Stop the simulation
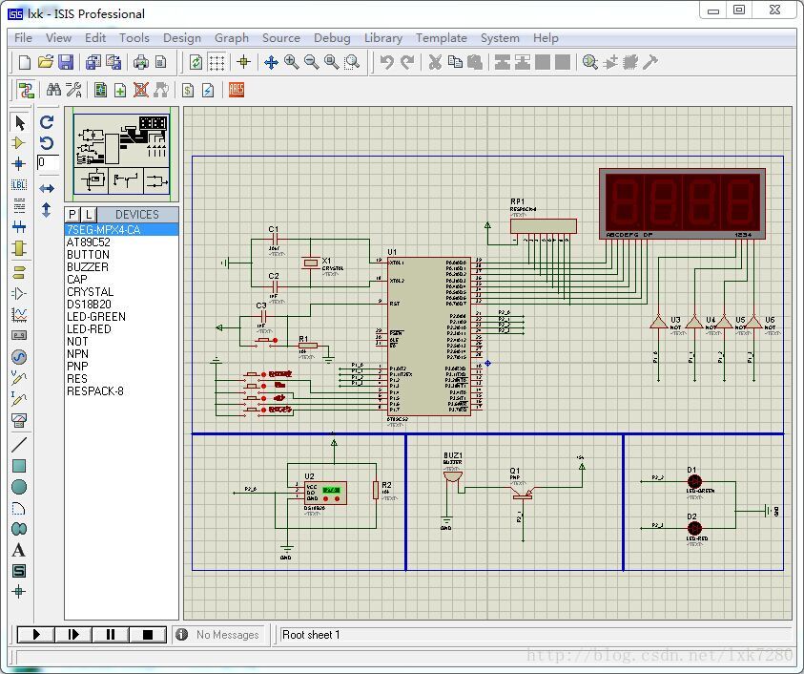 pos(148,635)
